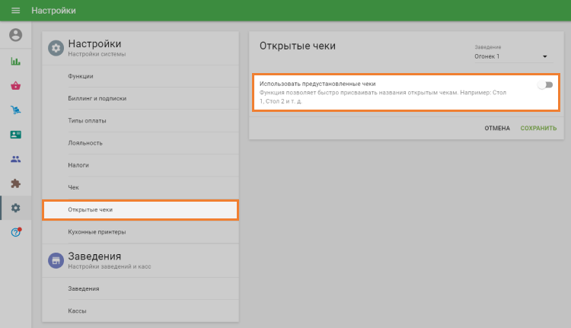Image resolution: width=571 pixels, height=328 pixels.
Task: Go to 'Типы оплаты' settings
Action: [x=87, y=120]
